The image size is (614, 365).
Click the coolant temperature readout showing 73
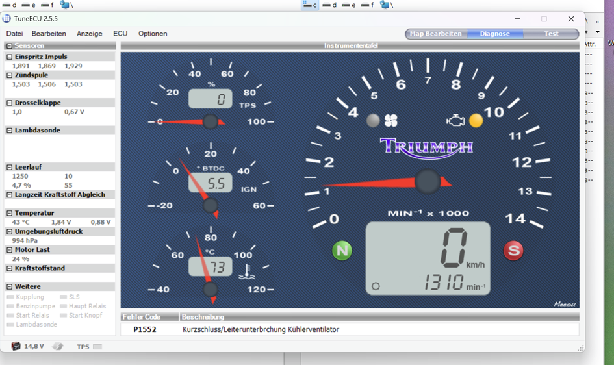[211, 267]
